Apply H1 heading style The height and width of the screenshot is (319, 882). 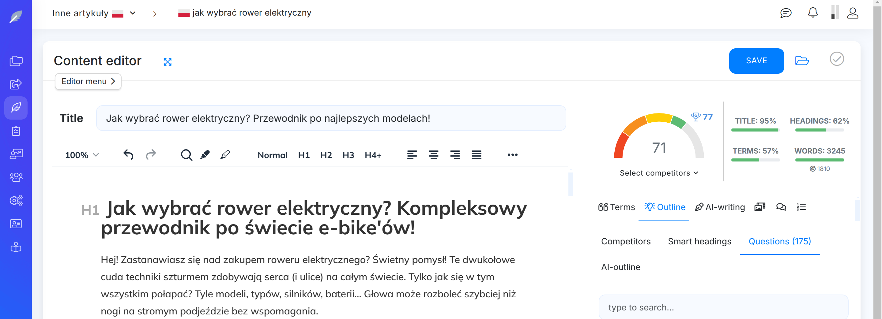(304, 155)
